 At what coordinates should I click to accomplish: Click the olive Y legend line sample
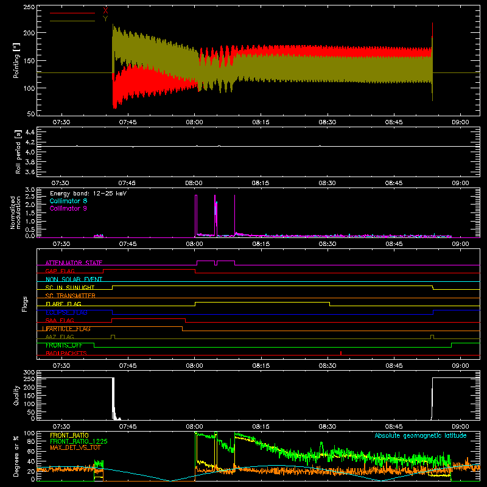coord(72,21)
